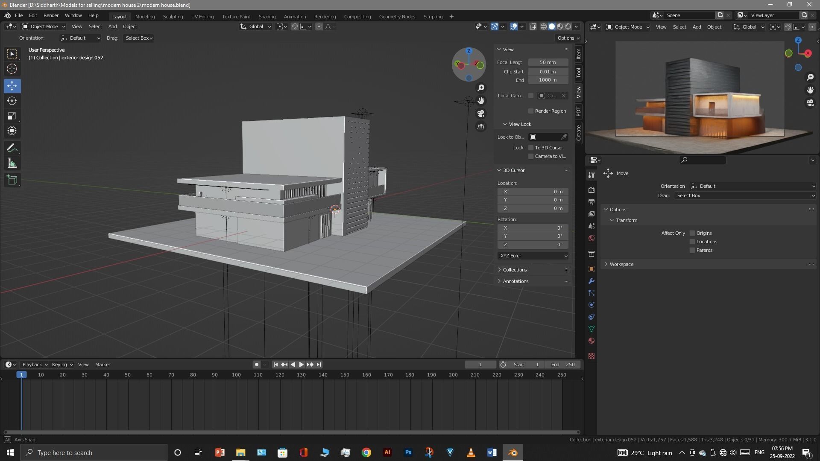820x461 pixels.
Task: Check Affect Only Origins
Action: coord(692,233)
